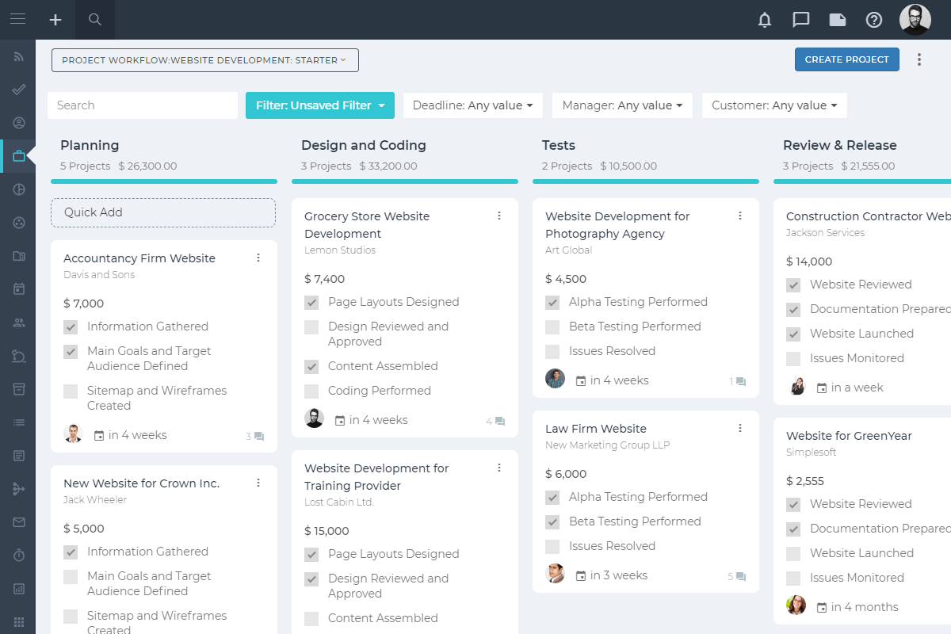Open the hamburger menu icon

tap(17, 19)
